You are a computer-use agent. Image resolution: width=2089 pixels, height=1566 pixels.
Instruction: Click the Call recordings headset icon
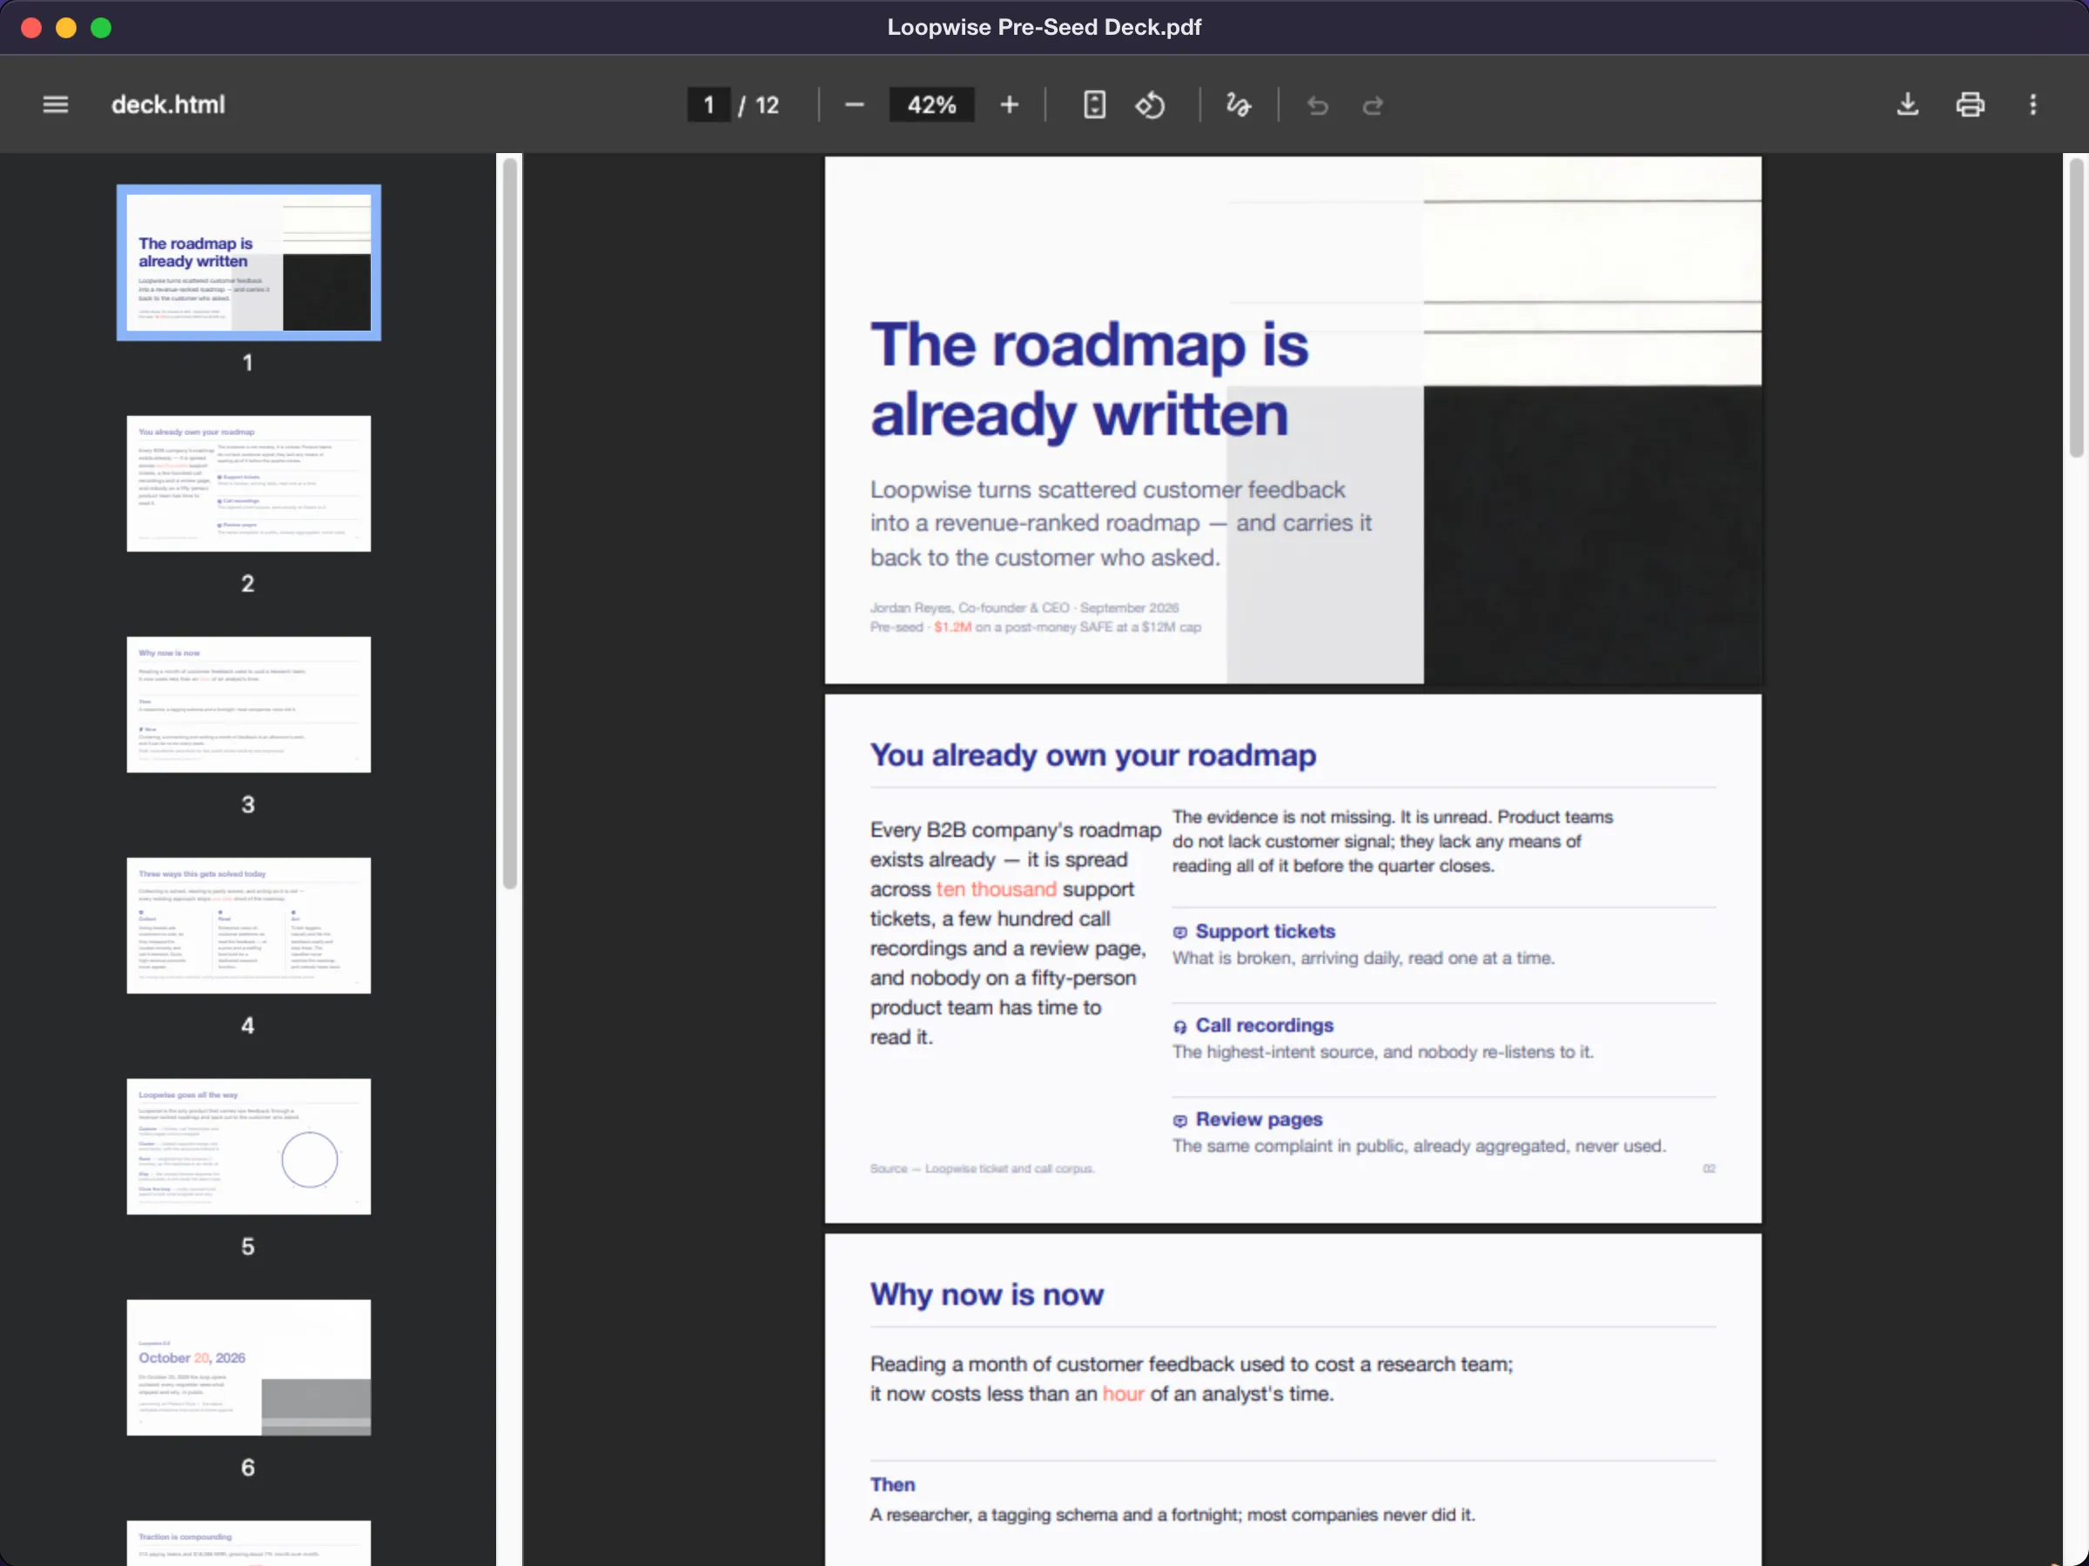coord(1179,1027)
